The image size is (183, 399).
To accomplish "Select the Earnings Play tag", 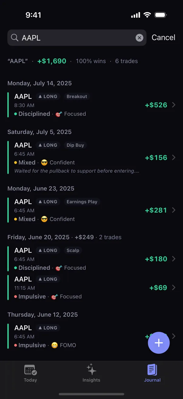I will pos(82,202).
